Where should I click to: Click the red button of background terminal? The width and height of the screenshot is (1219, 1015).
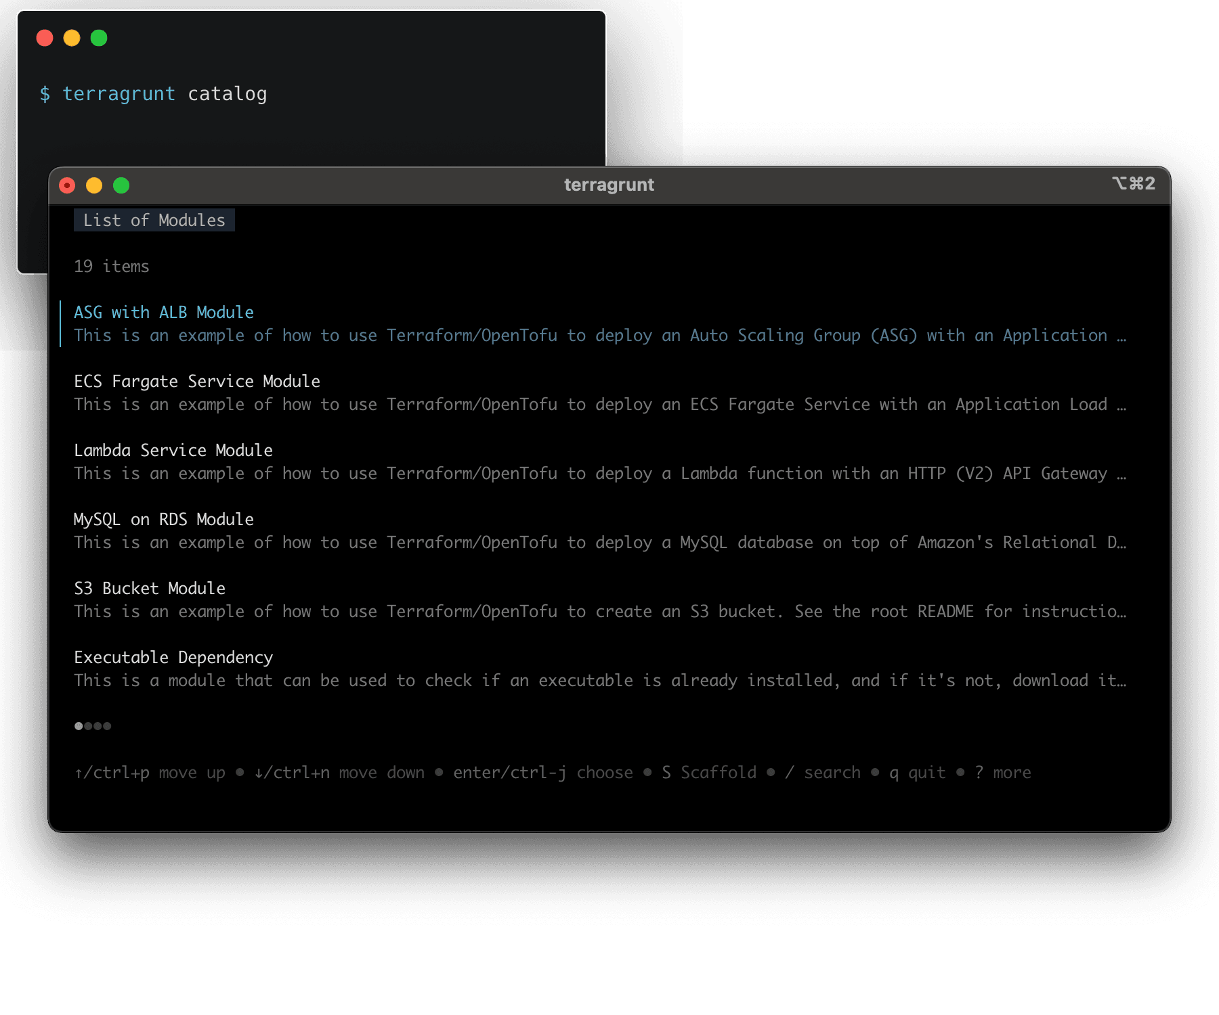(45, 38)
